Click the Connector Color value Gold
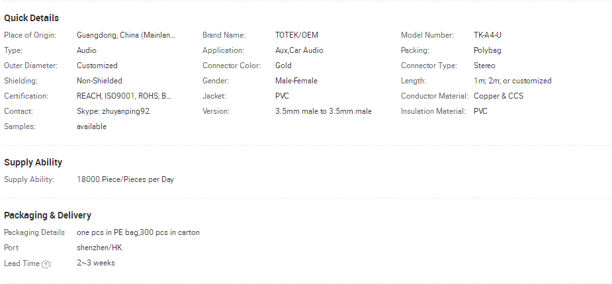Image resolution: width=612 pixels, height=284 pixels. (283, 66)
